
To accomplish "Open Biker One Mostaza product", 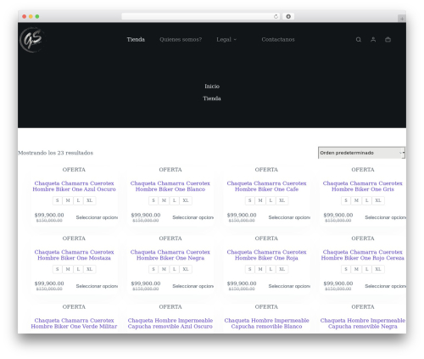I will click(74, 255).
